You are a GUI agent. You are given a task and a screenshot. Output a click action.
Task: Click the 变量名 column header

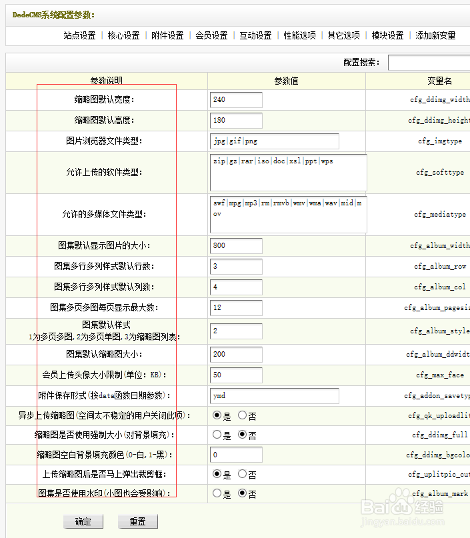point(439,81)
